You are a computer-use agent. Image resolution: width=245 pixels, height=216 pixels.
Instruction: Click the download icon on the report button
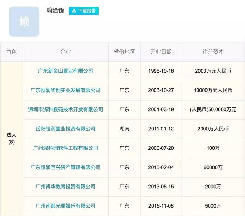tap(74, 11)
